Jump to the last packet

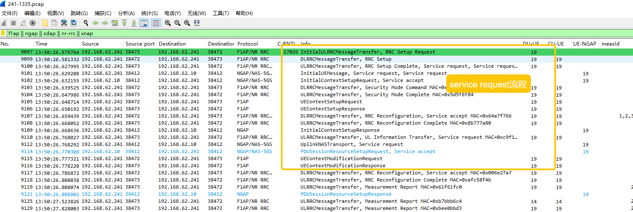click(134, 23)
